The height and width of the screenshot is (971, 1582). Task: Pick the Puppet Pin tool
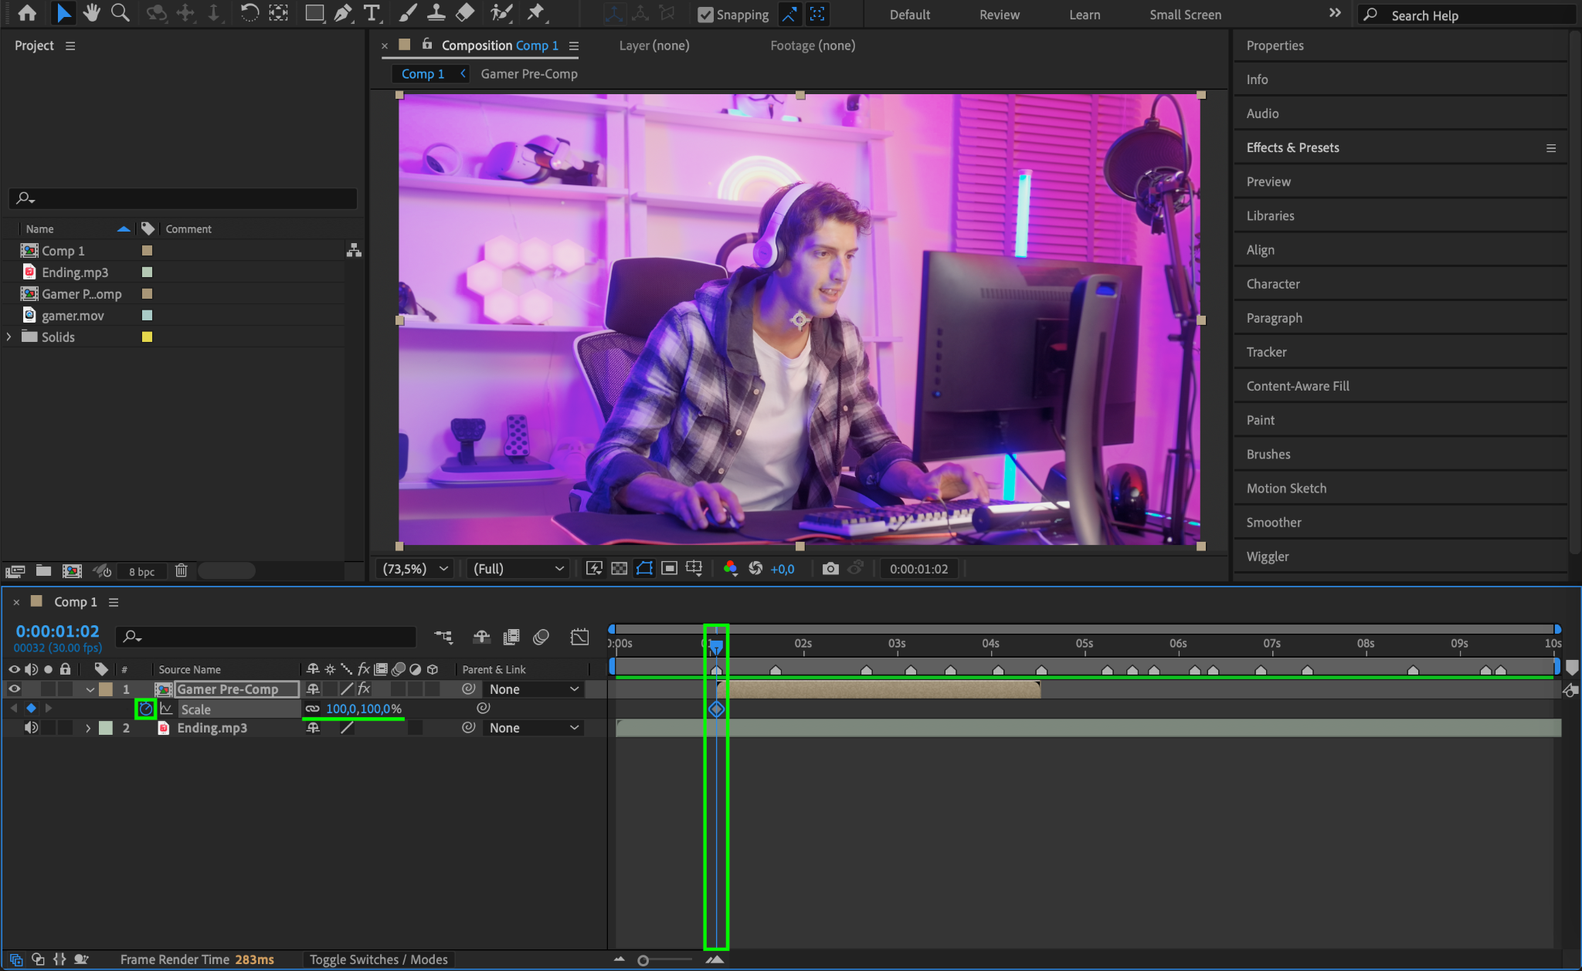click(535, 13)
